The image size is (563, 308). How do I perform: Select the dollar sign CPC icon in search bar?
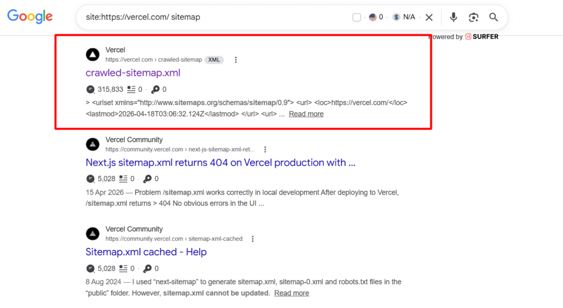(396, 17)
